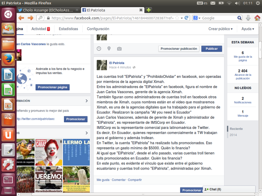Open new tab with plus icon

click(149, 10)
